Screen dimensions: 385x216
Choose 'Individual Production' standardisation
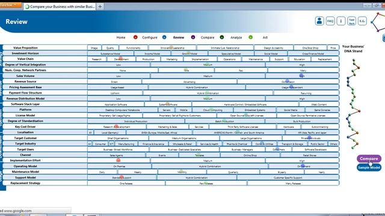click(136, 121)
